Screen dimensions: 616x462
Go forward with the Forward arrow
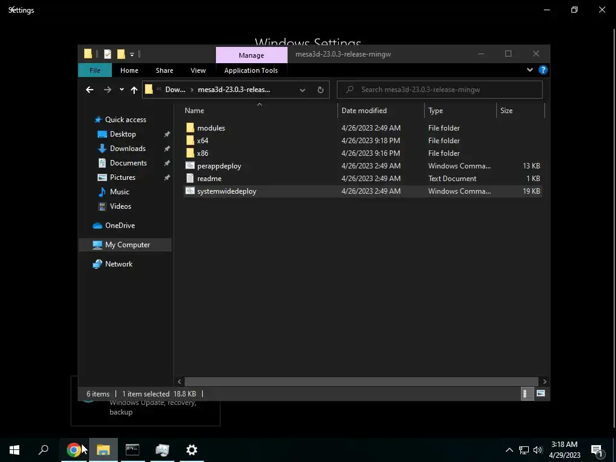click(107, 90)
